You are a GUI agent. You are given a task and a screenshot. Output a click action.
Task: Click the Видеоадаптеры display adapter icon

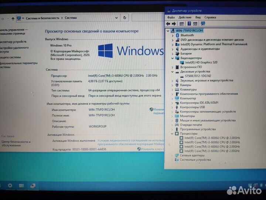pyautogui.click(x=177, y=58)
